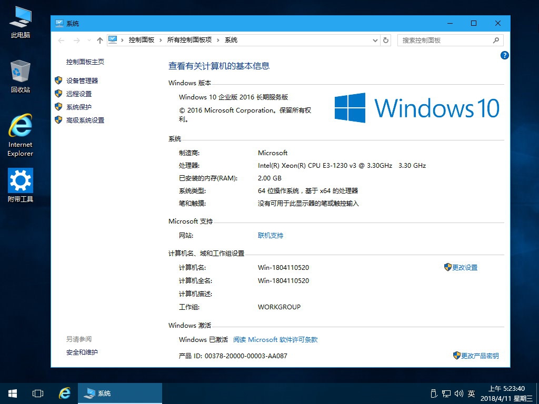Viewport: 539px width, 404px height.
Task: Select the Microsoft manufacturer value
Action: (273, 153)
